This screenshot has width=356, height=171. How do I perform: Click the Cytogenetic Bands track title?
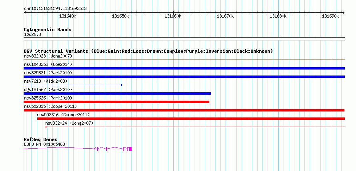(x=48, y=30)
